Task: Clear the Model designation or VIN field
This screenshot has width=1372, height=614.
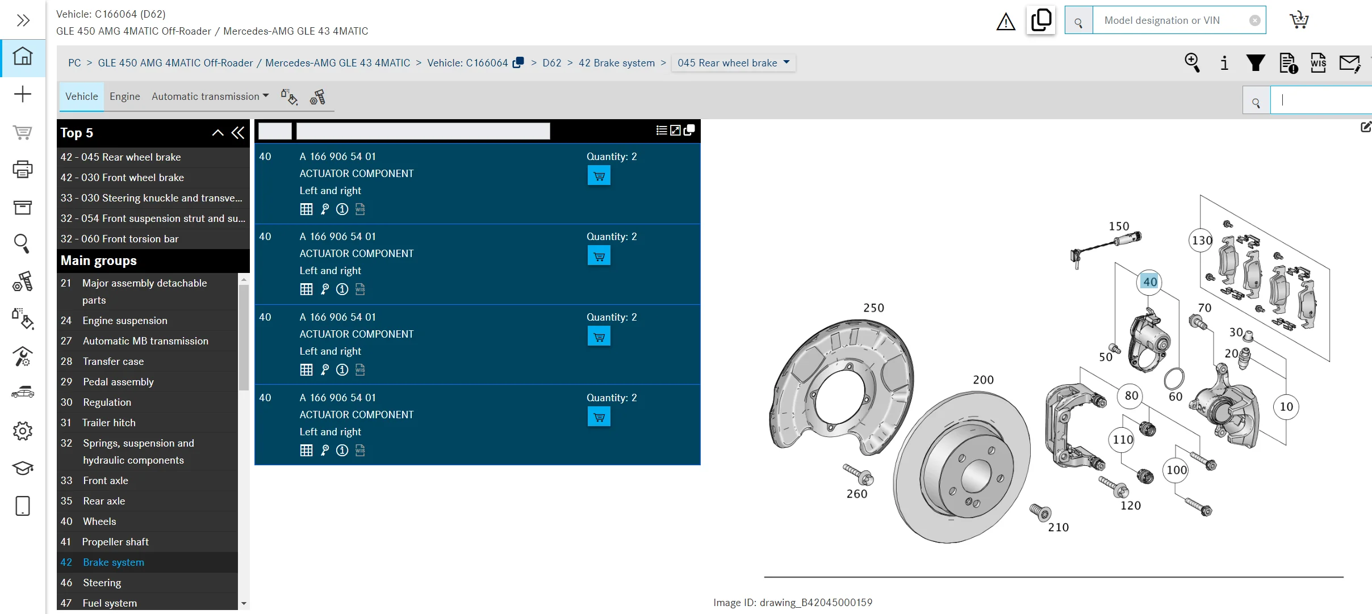Action: [1255, 20]
